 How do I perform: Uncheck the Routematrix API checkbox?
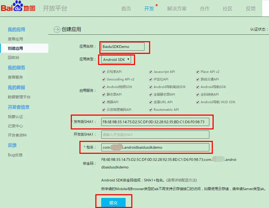[151, 110]
